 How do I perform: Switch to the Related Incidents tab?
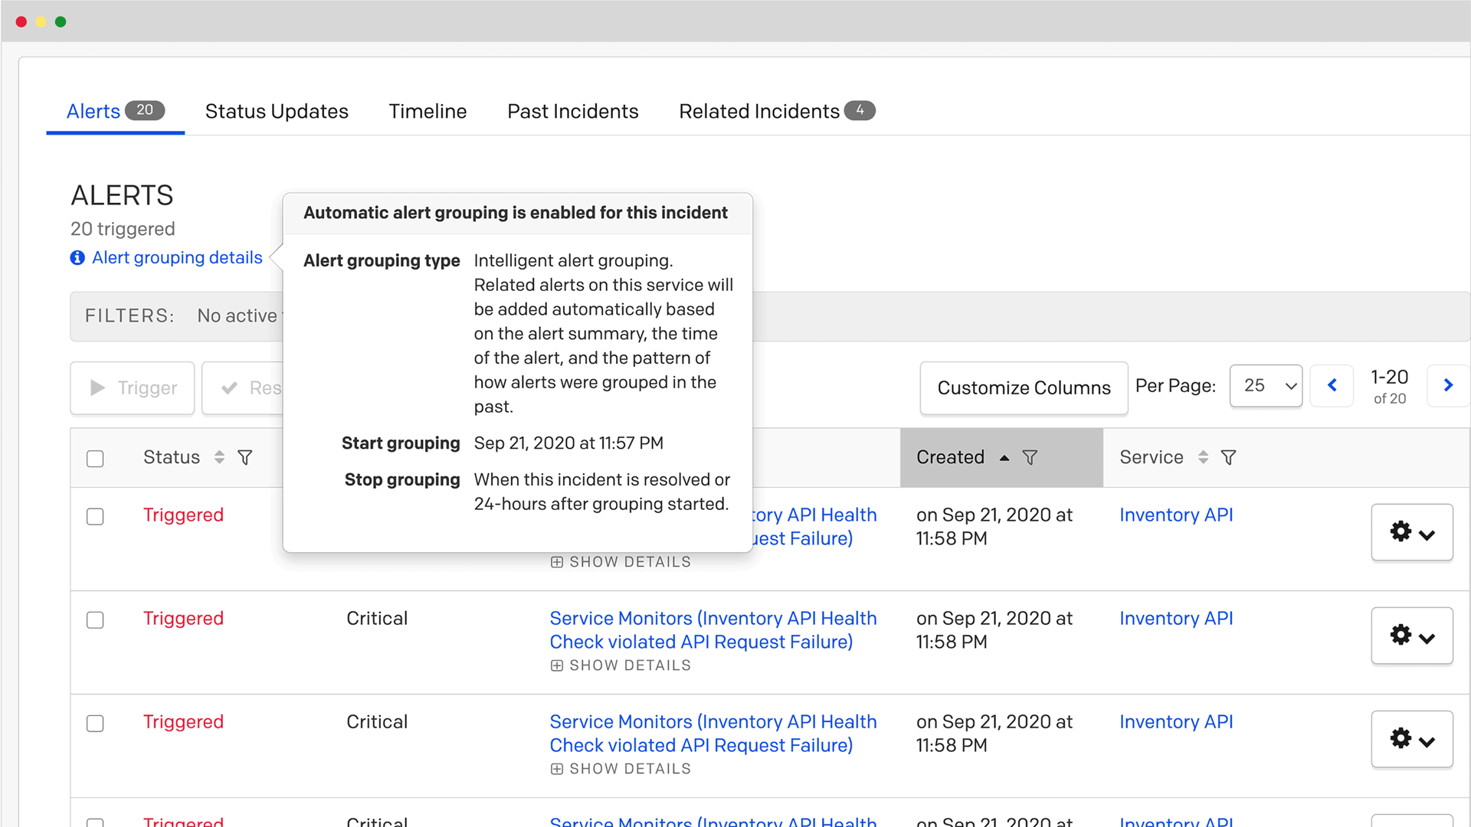tap(773, 111)
